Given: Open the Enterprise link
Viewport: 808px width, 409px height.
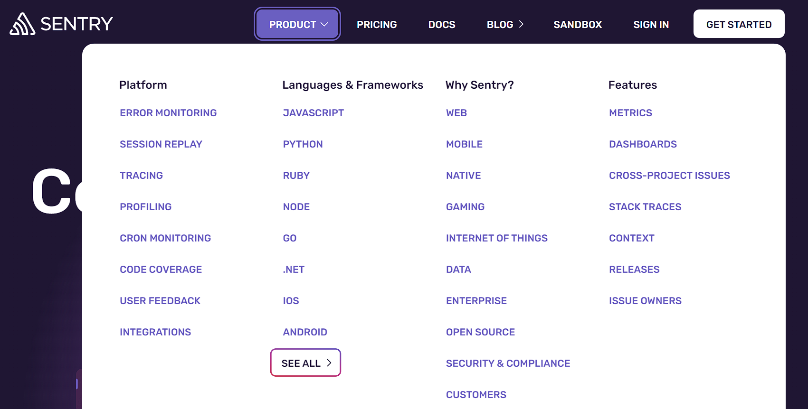Looking at the screenshot, I should [476, 301].
